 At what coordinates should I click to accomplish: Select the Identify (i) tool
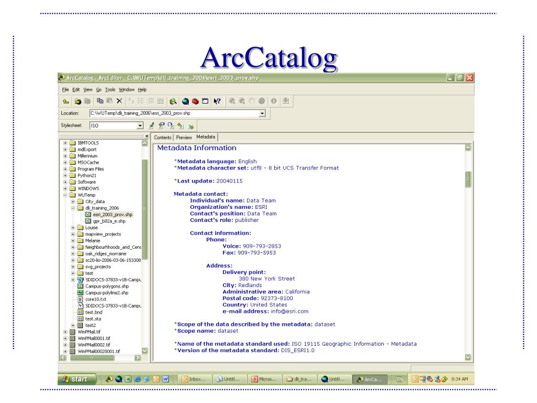[274, 101]
